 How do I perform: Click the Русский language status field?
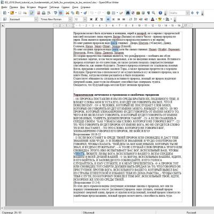[191, 212]
